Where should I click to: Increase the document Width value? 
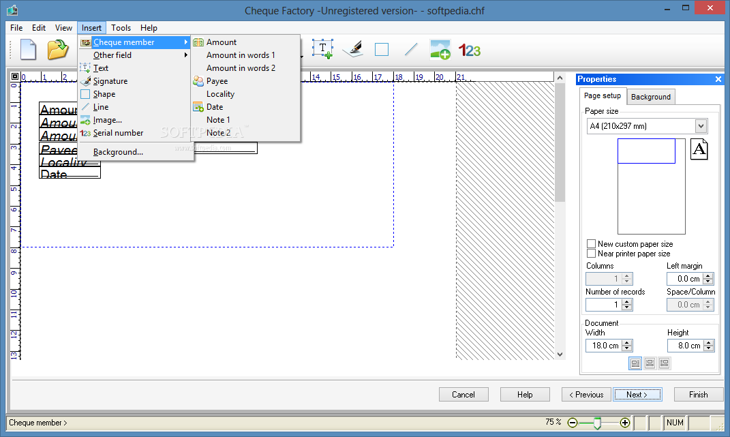pos(626,343)
